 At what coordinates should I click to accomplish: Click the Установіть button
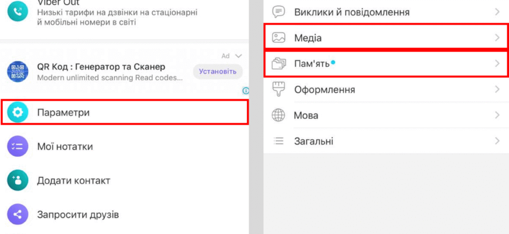[x=218, y=71]
